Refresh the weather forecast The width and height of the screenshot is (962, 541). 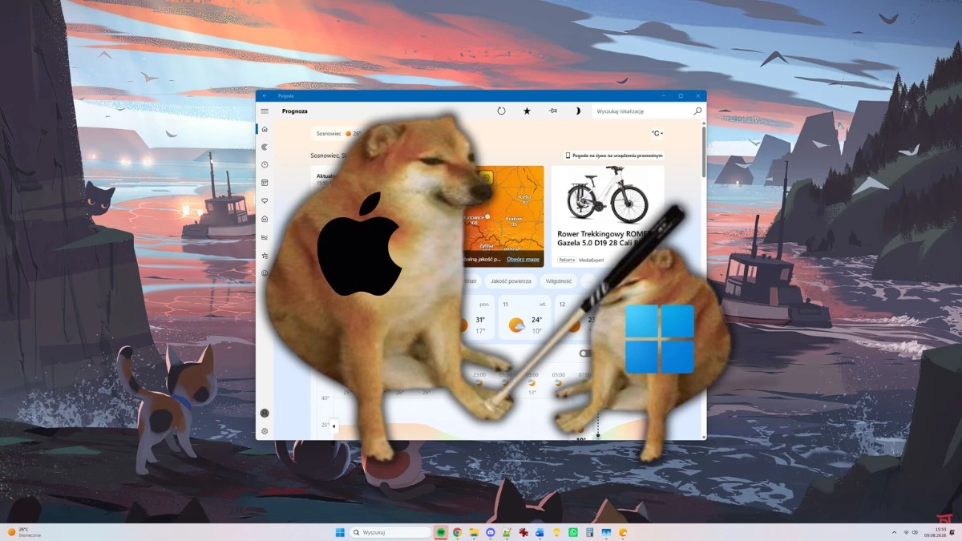tap(501, 111)
